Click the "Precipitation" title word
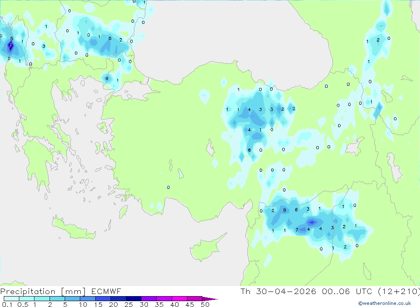Viewport: 420px width, 307px height. [28, 292]
